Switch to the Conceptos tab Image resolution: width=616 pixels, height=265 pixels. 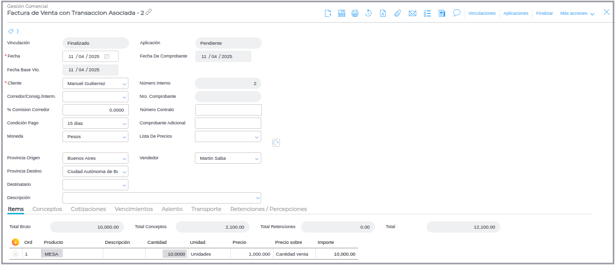point(47,209)
